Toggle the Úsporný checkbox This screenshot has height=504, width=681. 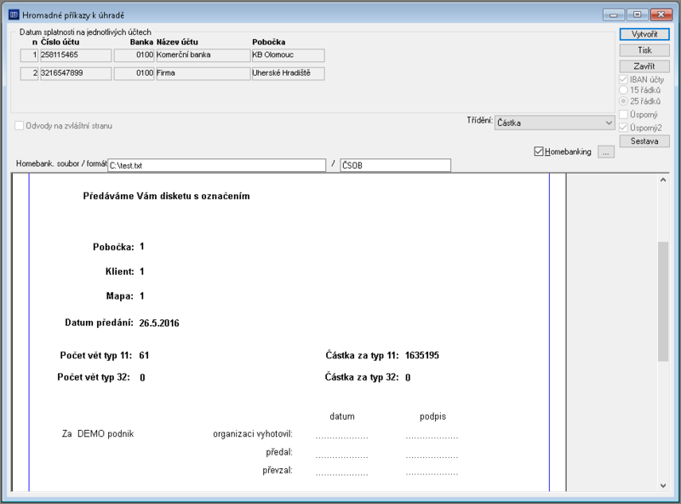pos(624,115)
